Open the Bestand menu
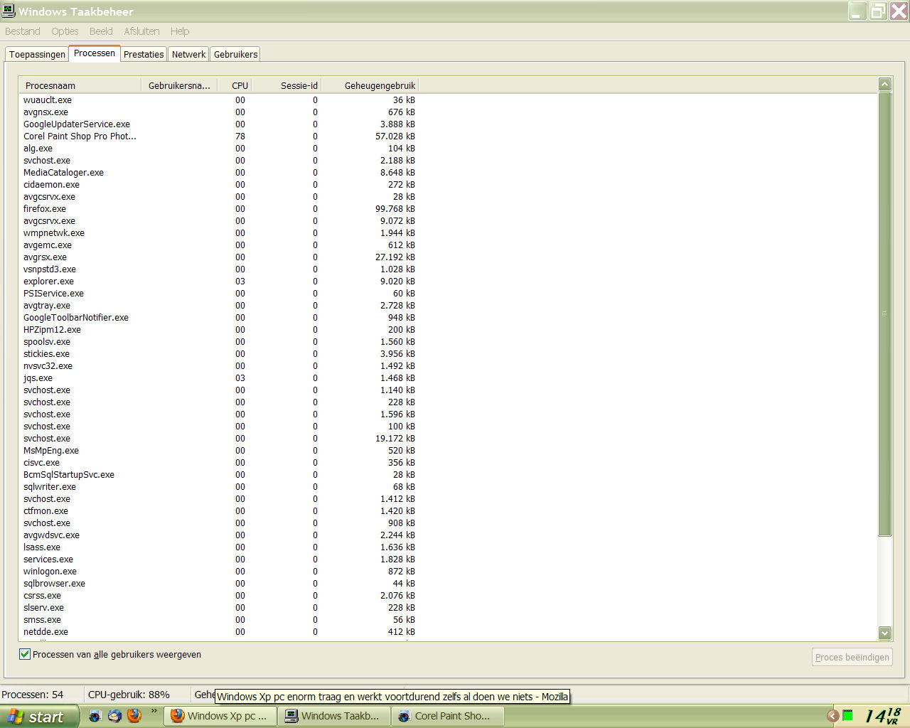Image resolution: width=910 pixels, height=728 pixels. (x=23, y=31)
